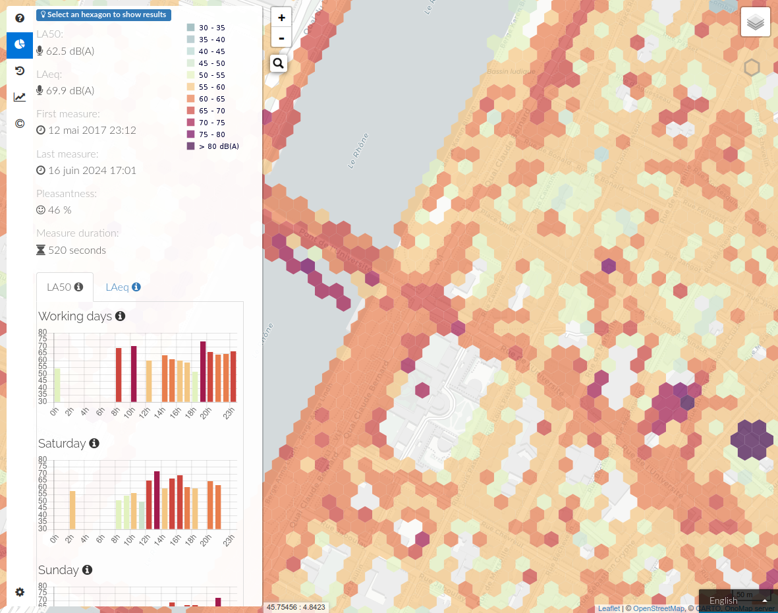778x613 pixels.
Task: Open the copyright credits sidebar tab
Action: click(x=20, y=124)
